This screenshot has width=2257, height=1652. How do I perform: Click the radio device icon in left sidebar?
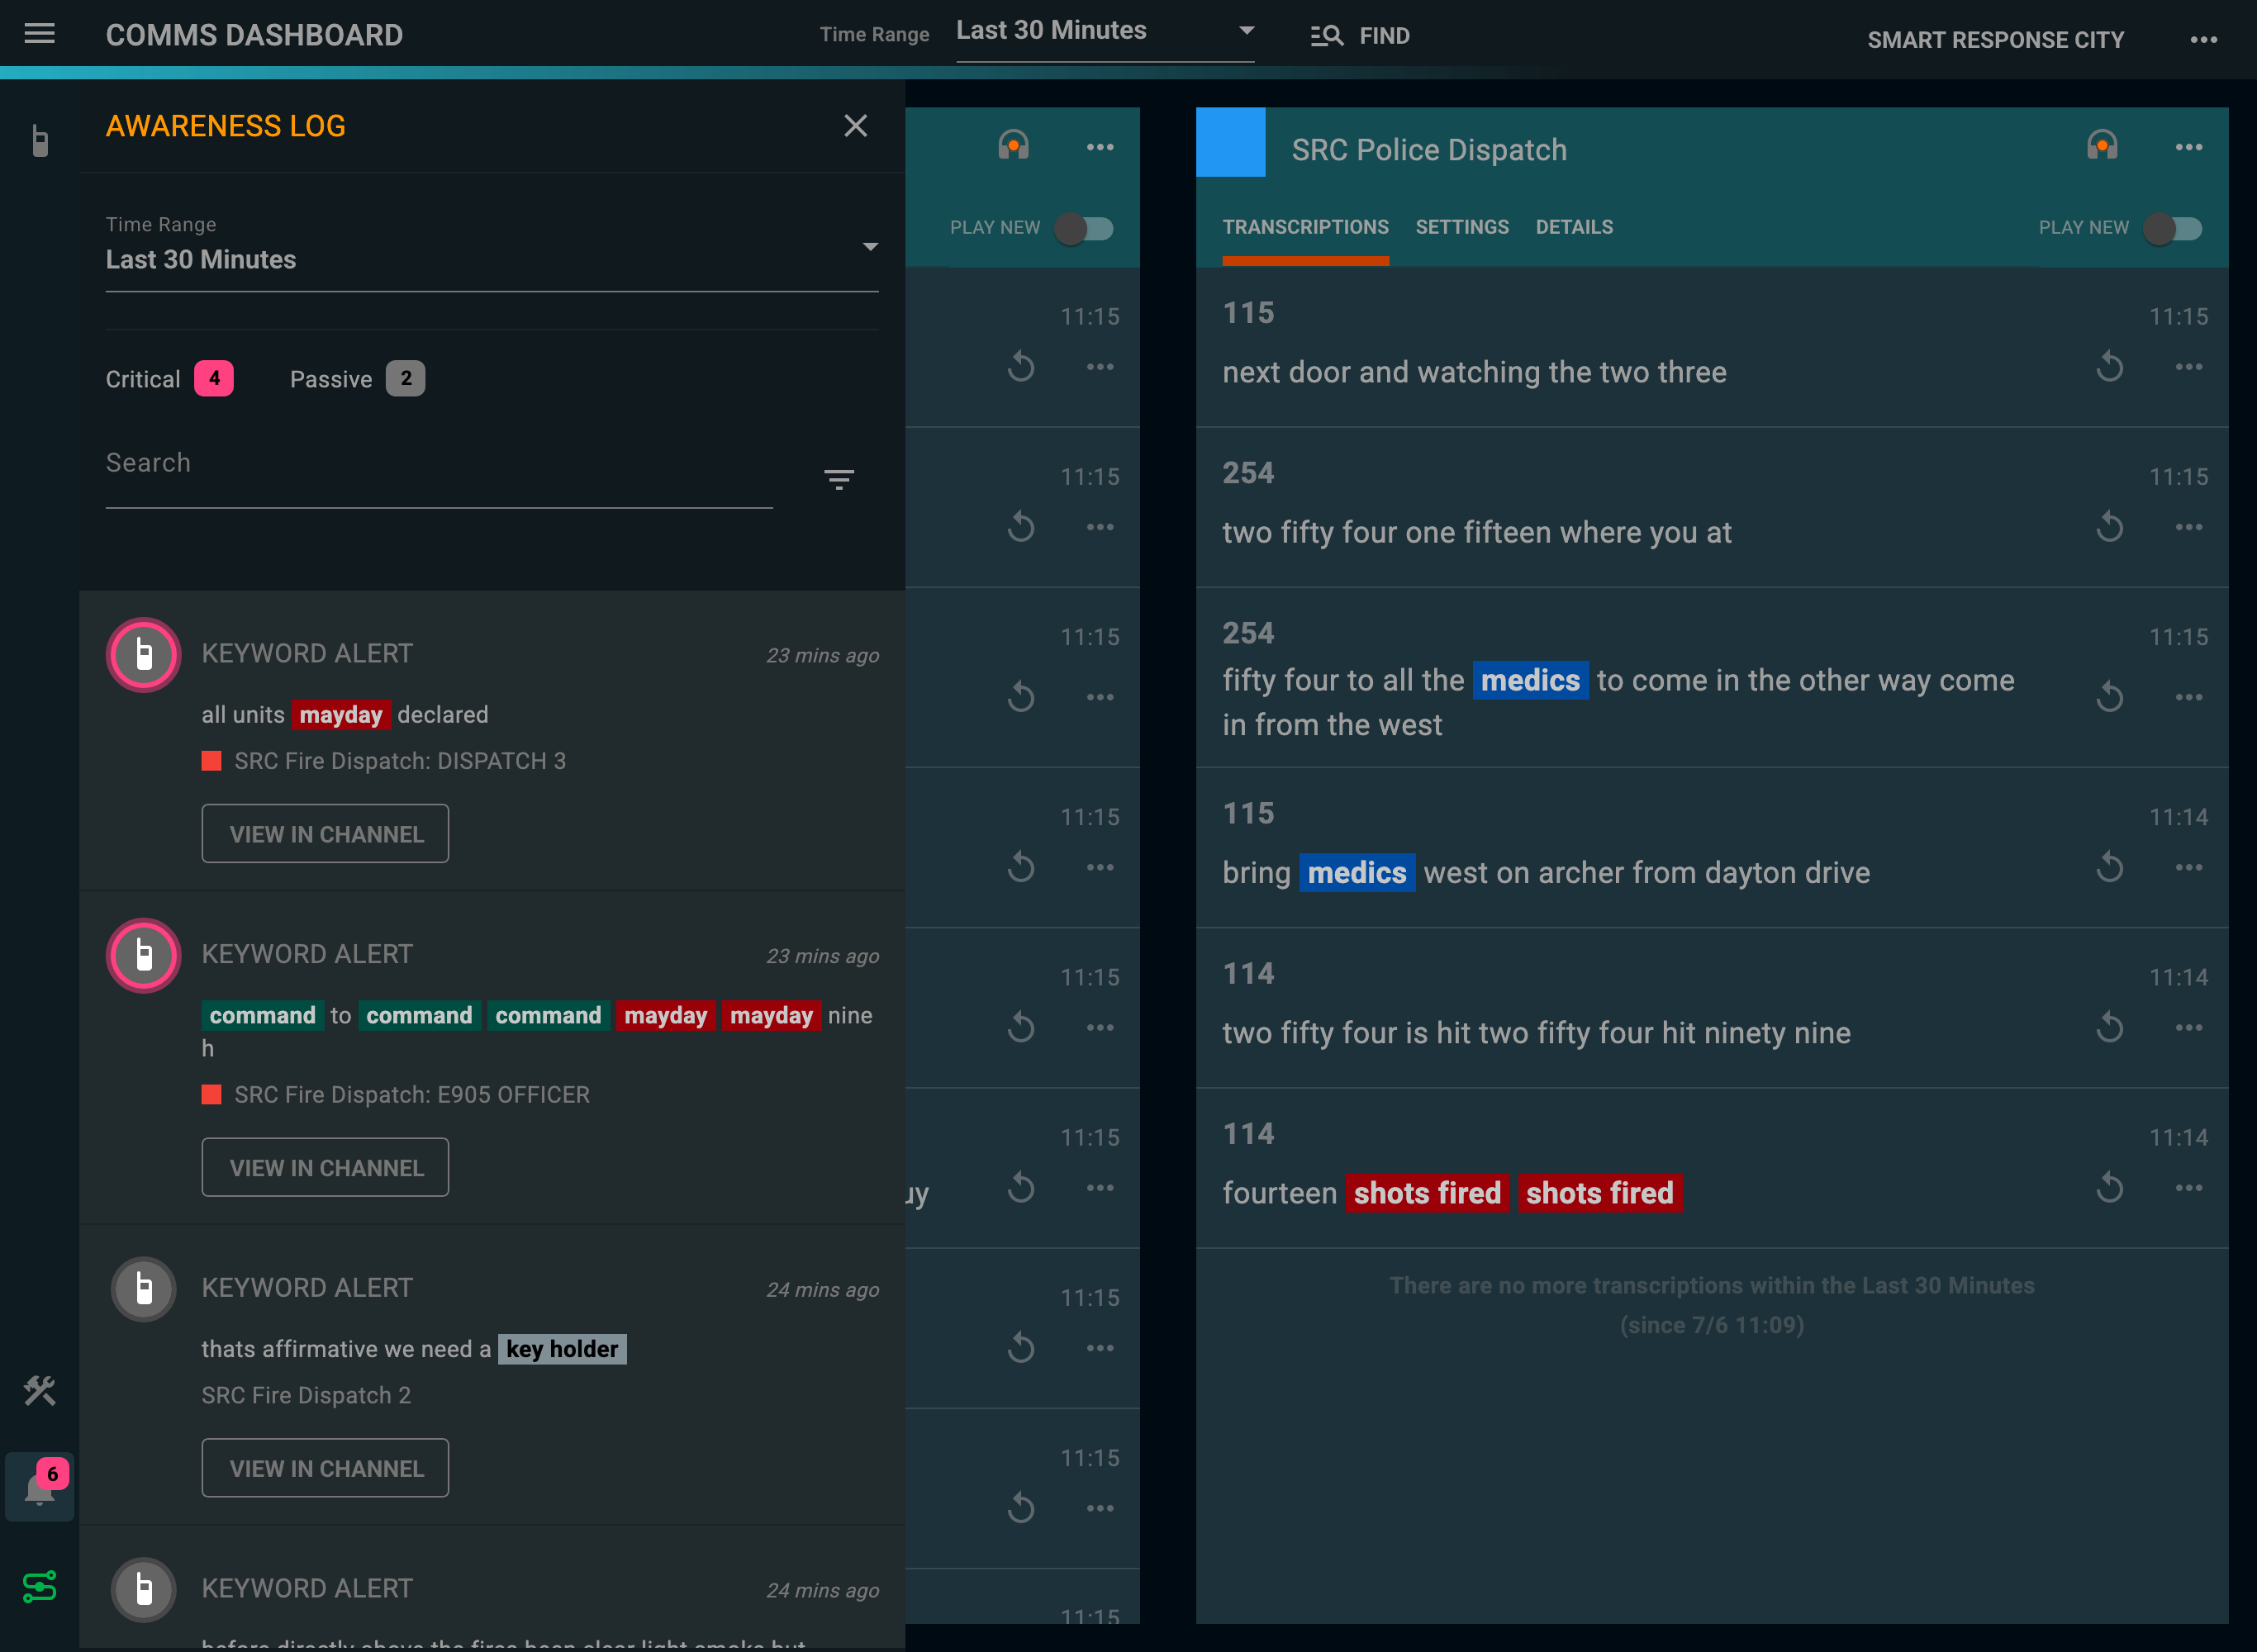[x=40, y=141]
